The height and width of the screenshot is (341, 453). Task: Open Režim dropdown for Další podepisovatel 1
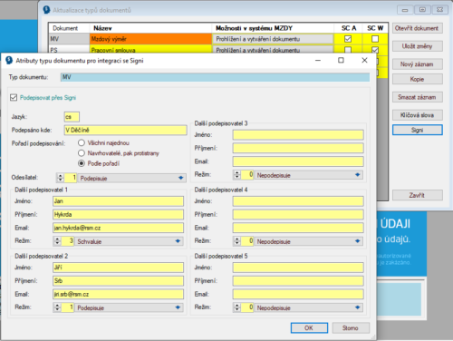[129, 241]
